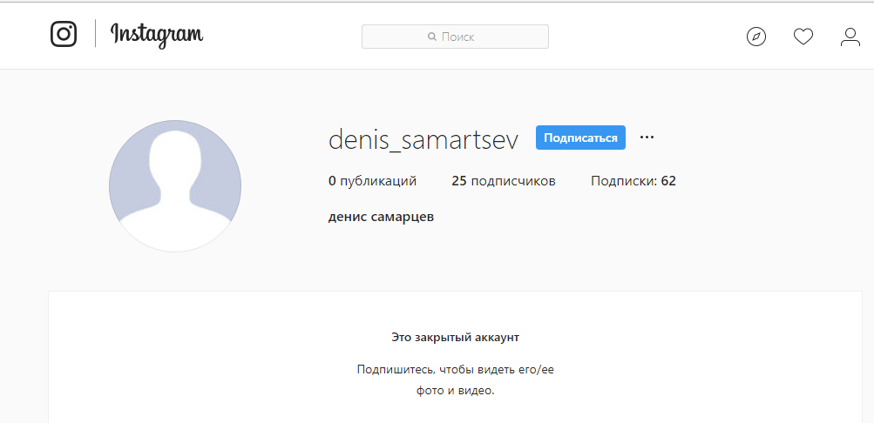Viewport: 874px width, 423px height.
Task: Click the фото и видео text line
Action: coord(455,391)
